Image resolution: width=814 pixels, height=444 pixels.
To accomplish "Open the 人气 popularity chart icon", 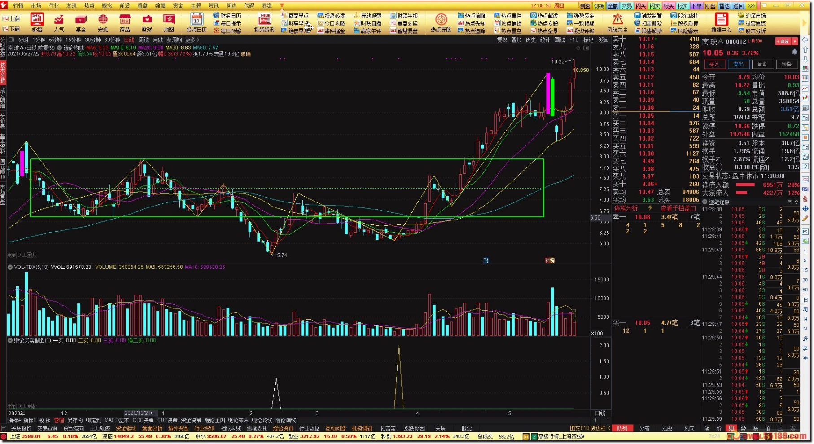I will 59,22.
